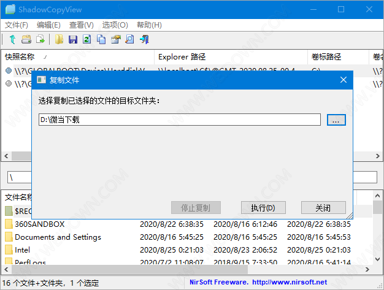Click the snapshot list left scroll arrow

pos(6,156)
